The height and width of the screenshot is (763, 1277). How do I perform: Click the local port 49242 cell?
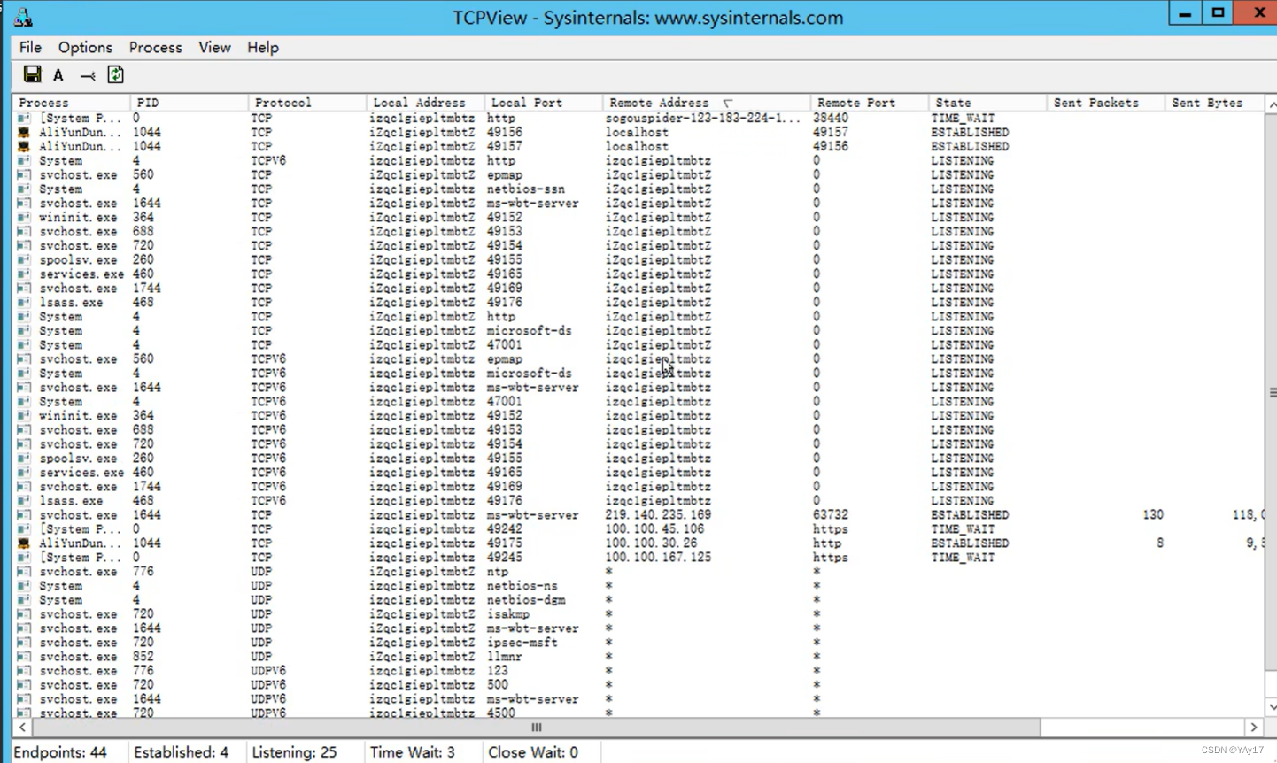point(505,529)
